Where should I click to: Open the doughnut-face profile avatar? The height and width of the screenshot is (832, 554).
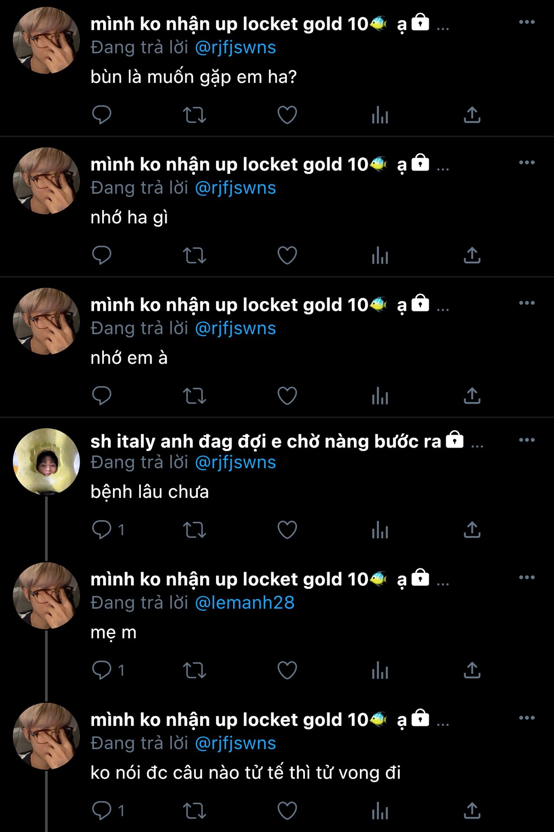click(46, 461)
